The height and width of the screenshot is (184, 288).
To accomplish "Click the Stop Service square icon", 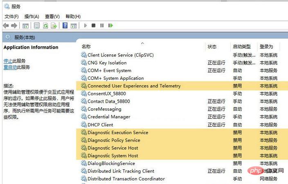I will [94, 25].
